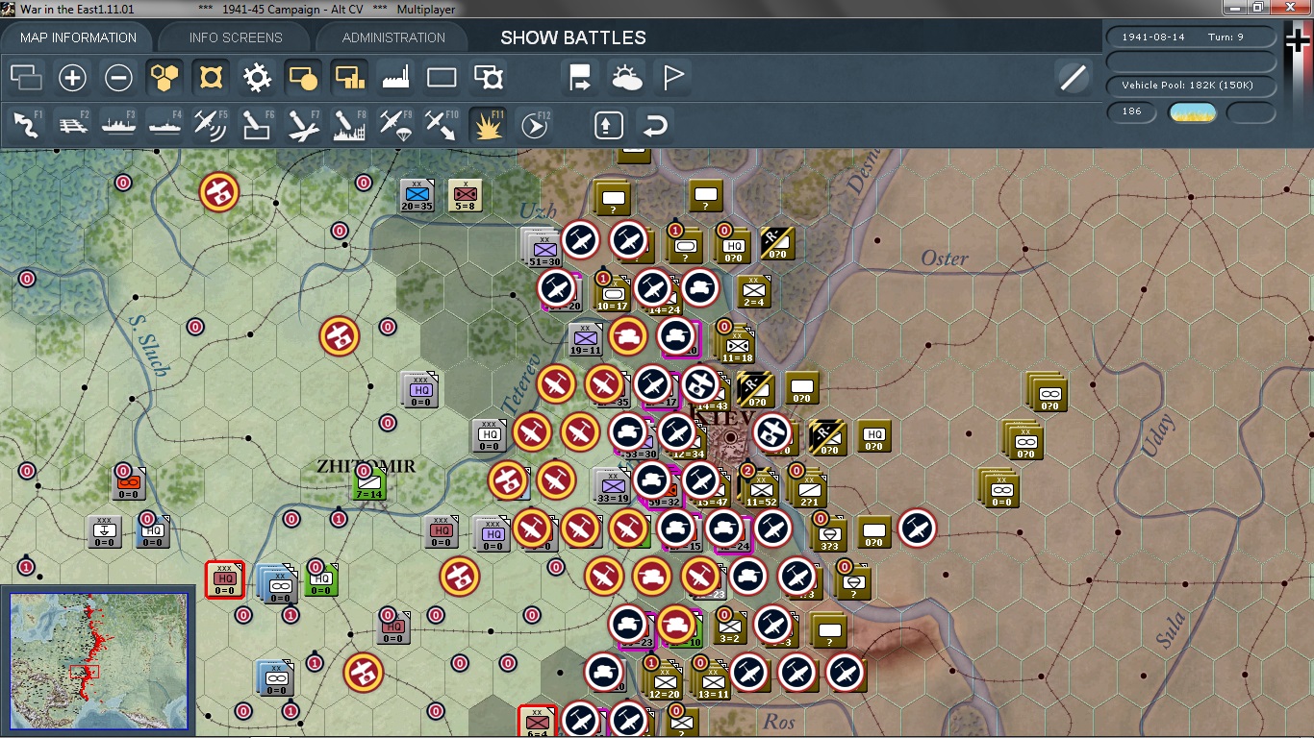Click the 186 admin points readout

point(1131,111)
